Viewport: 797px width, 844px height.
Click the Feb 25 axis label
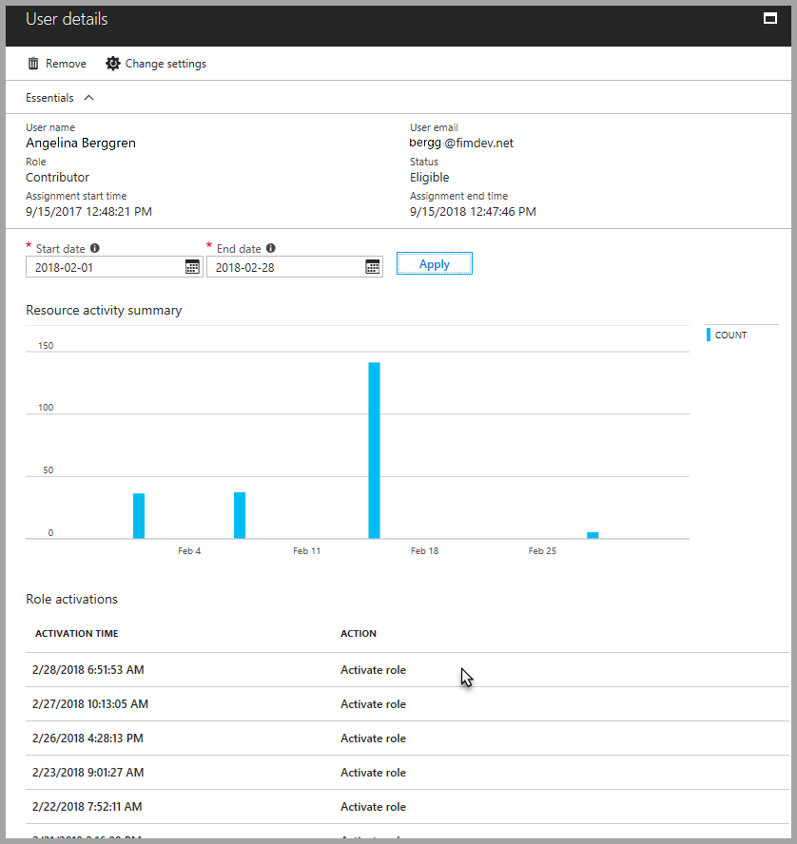coord(542,550)
